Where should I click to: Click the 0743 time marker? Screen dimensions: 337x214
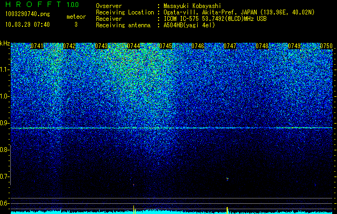coord(101,46)
